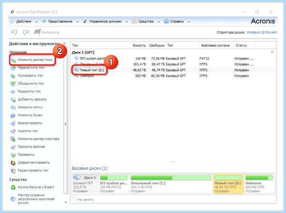Click the Browse files icon

[13, 147]
